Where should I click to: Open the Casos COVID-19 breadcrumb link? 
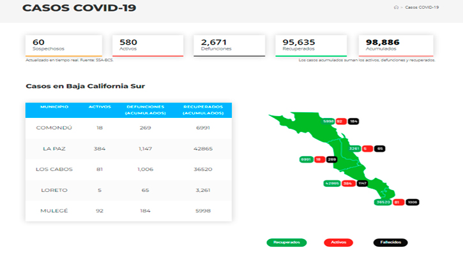[421, 8]
